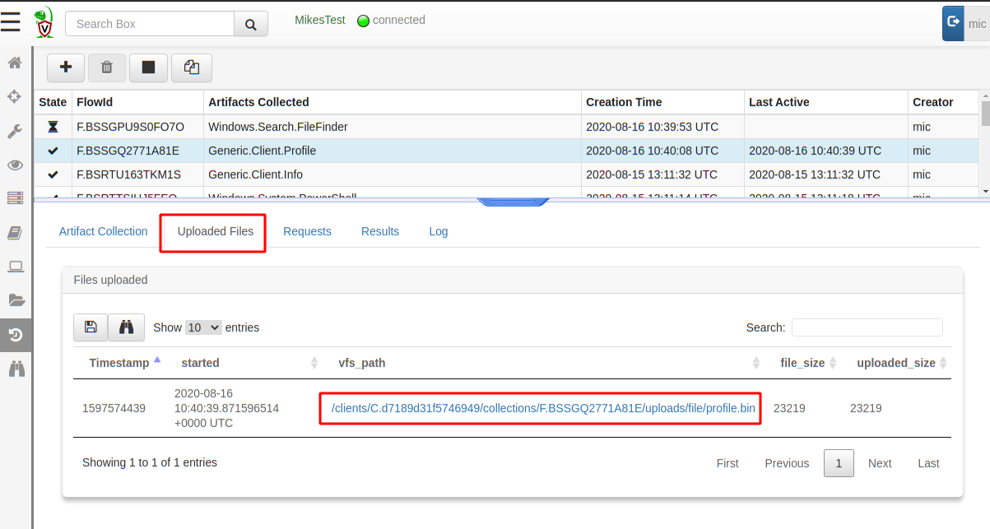Image resolution: width=990 pixels, height=529 pixels.
Task: Stop the flow with square icon
Action: click(148, 67)
